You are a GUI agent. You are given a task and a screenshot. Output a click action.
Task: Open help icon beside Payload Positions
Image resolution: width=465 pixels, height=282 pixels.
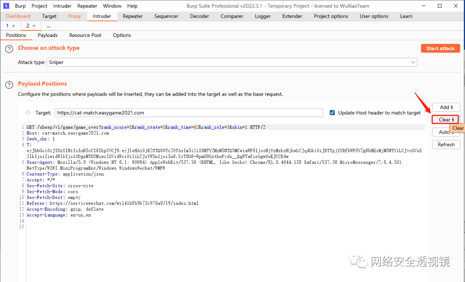9,85
